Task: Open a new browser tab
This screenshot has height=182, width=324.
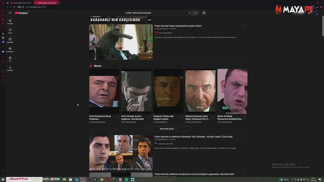Action: tap(60, 3)
